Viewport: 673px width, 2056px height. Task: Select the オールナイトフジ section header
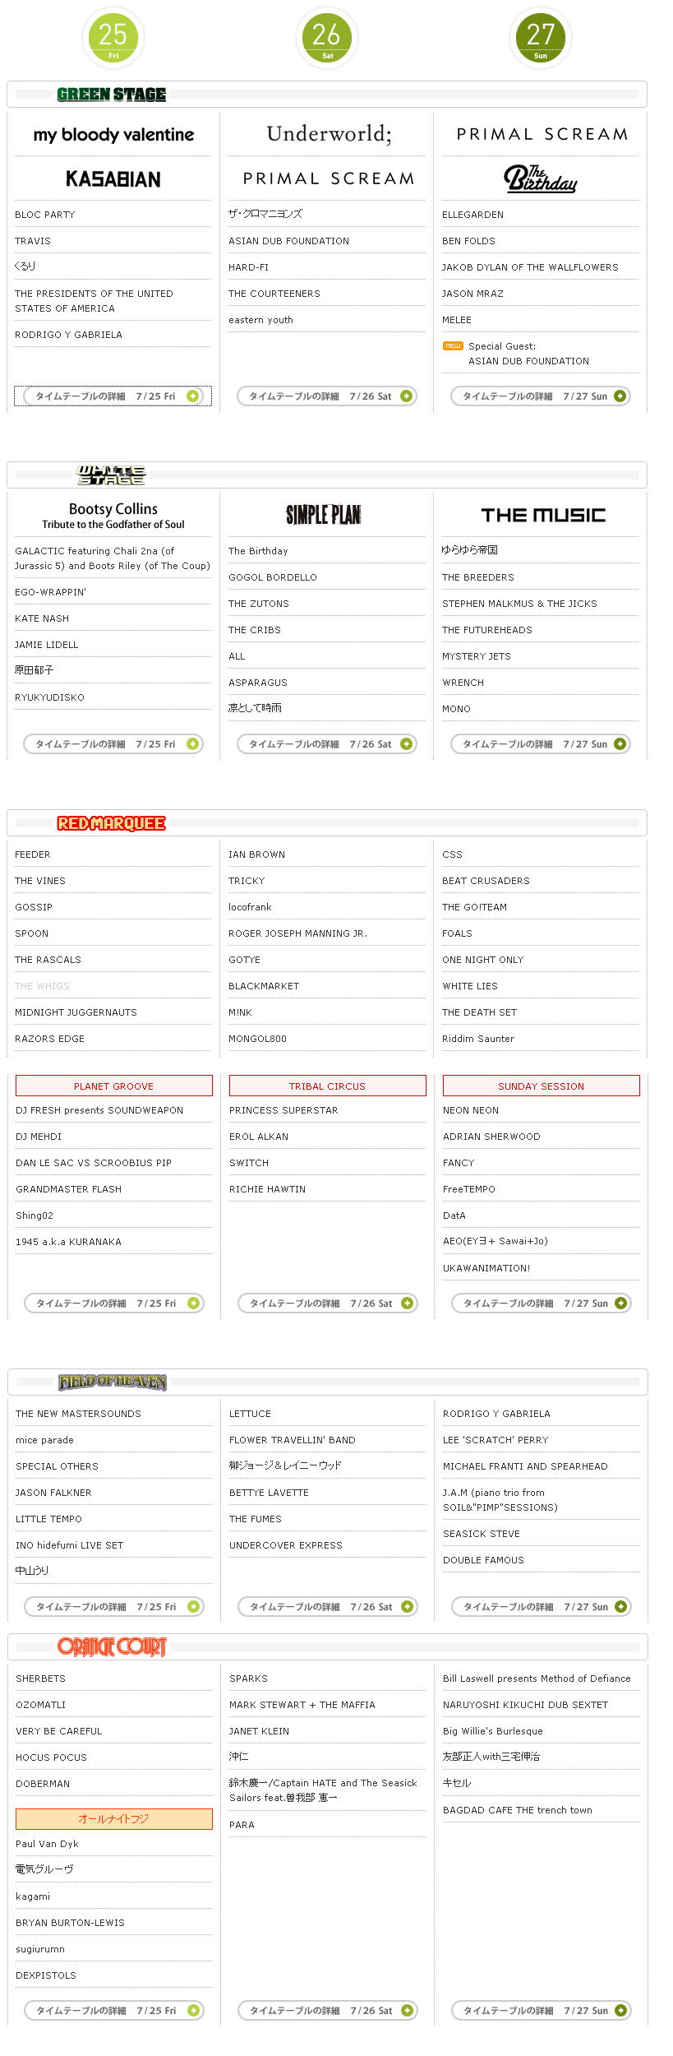(x=114, y=1819)
